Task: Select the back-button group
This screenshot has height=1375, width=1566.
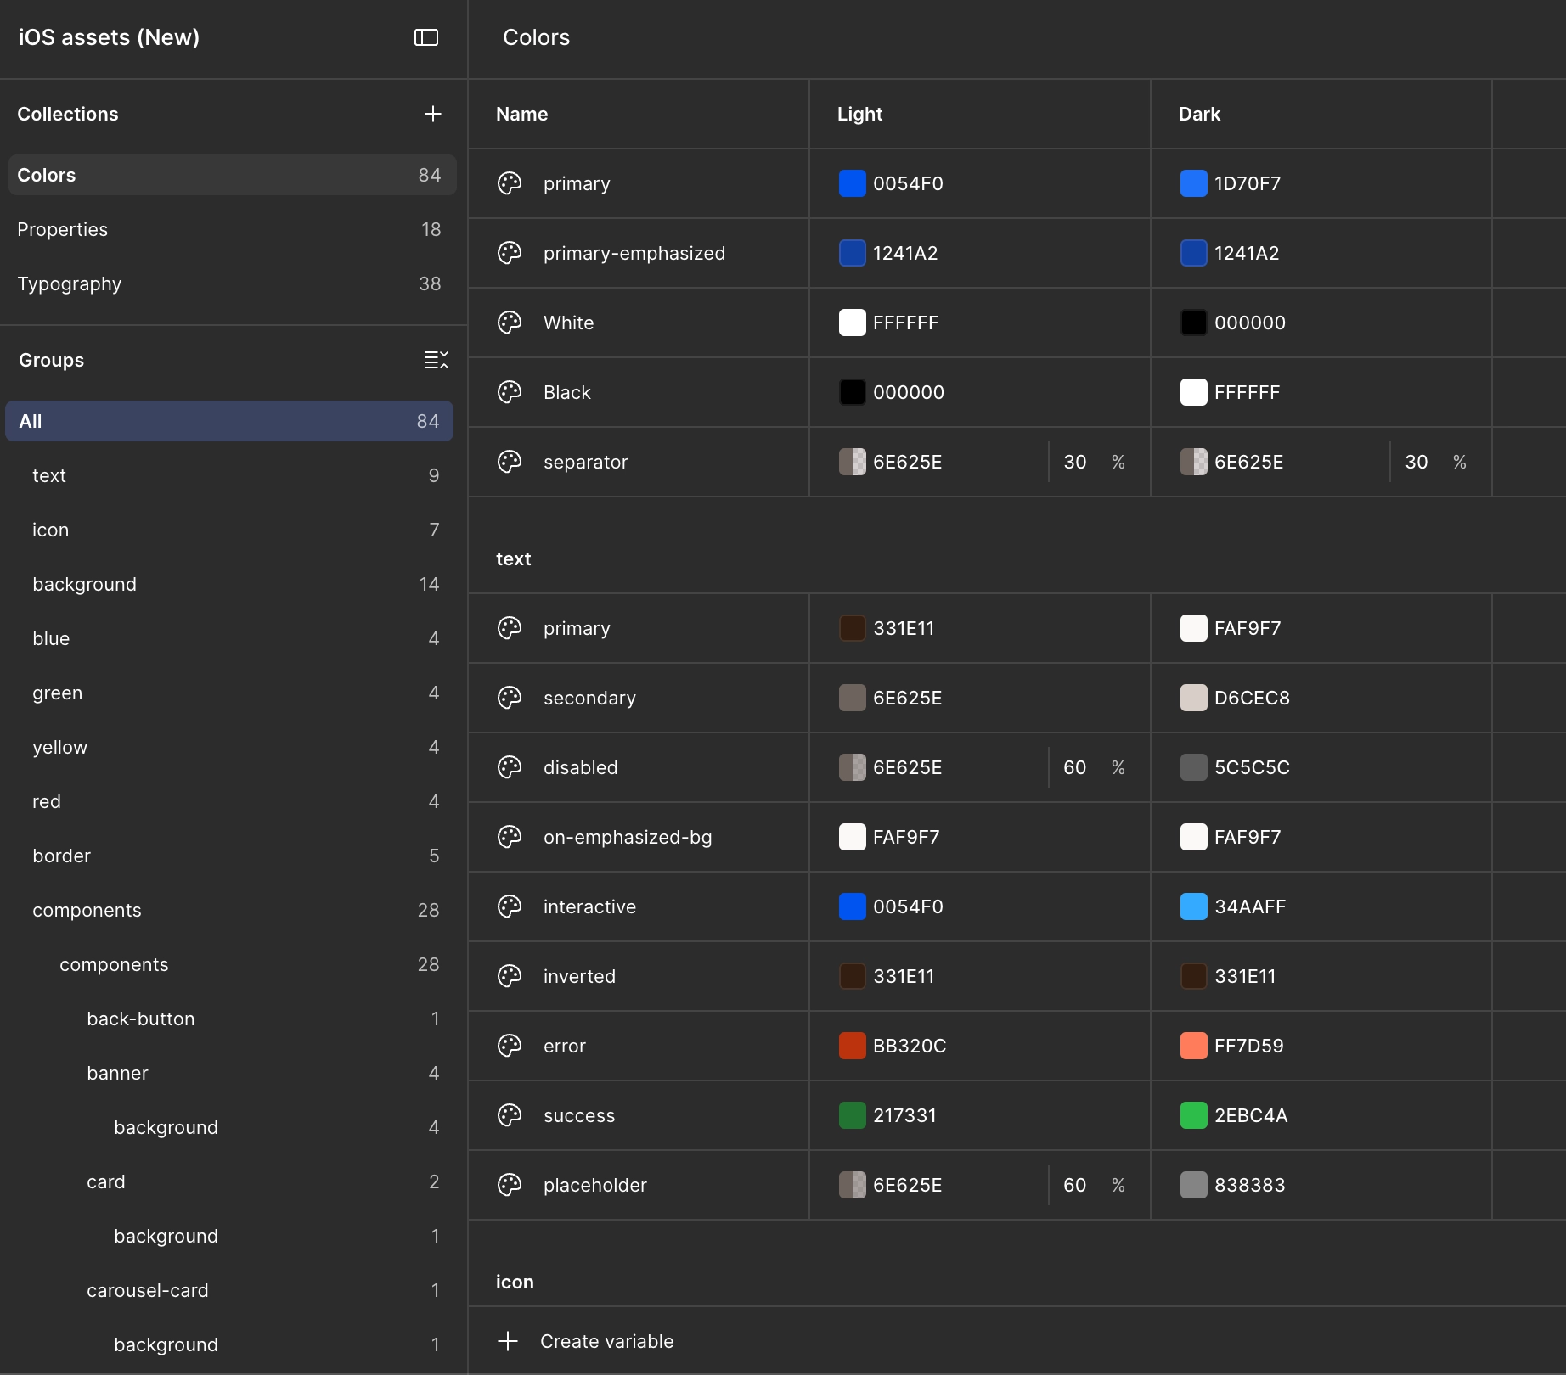Action: click(x=229, y=1019)
